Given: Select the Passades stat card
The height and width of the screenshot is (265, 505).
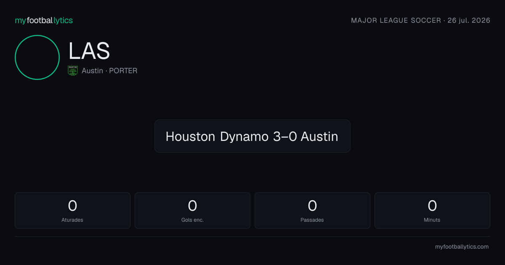Looking at the screenshot, I should point(312,210).
